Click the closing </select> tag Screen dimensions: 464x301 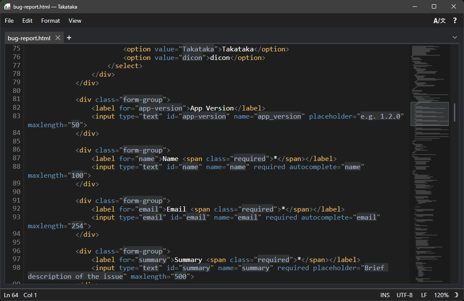click(125, 66)
